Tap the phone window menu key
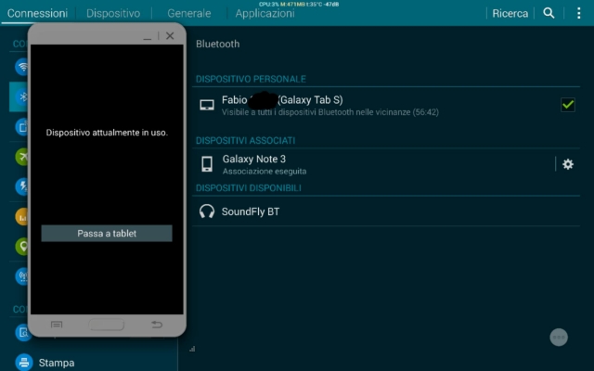This screenshot has height=371, width=594. tap(57, 325)
